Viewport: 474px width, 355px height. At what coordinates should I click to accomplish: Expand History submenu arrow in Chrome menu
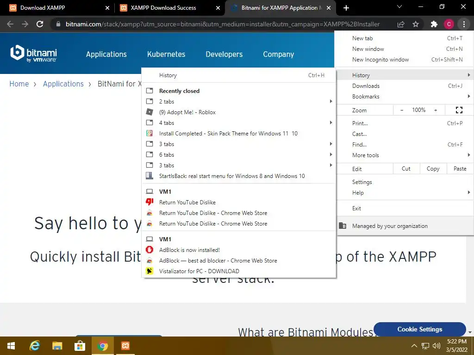(468, 75)
